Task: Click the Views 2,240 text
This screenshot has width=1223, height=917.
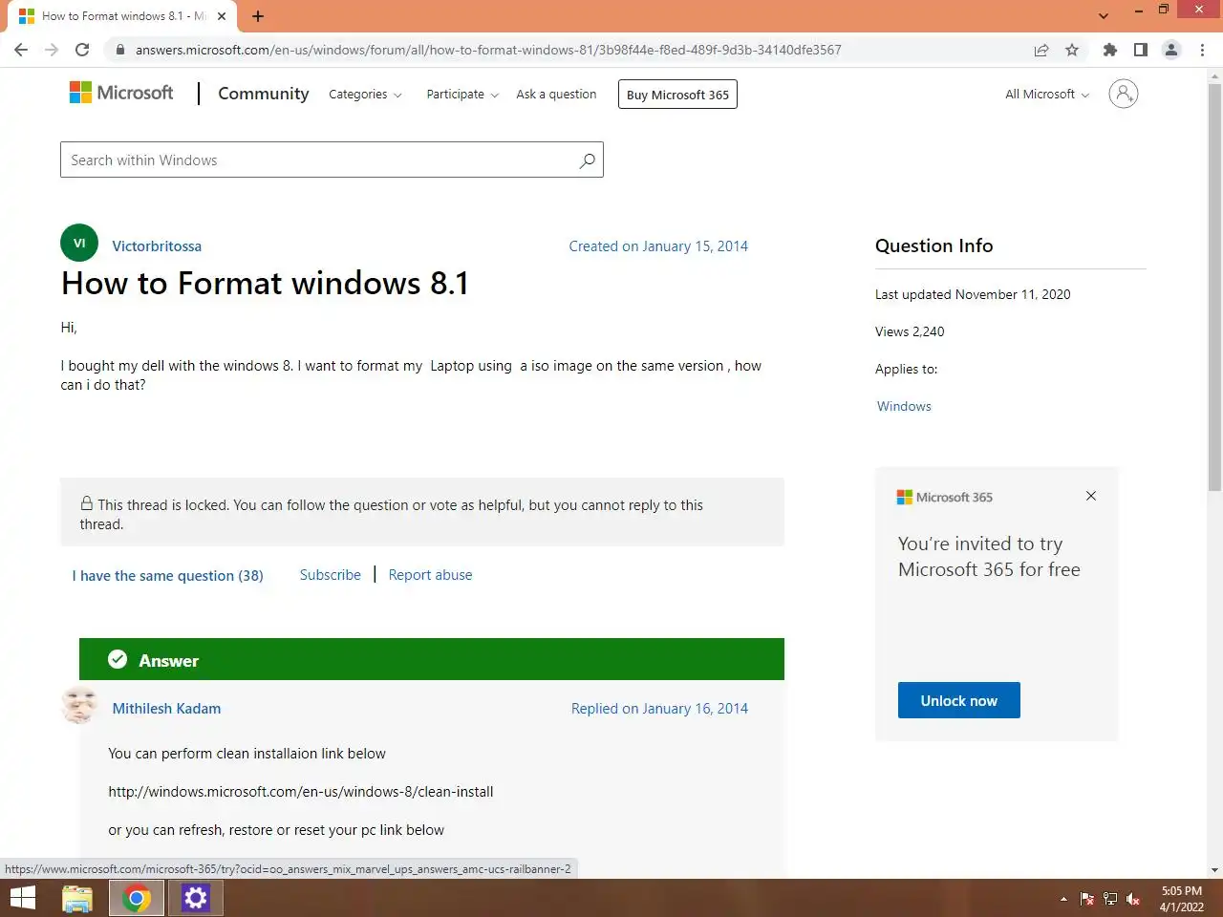Action: [910, 331]
